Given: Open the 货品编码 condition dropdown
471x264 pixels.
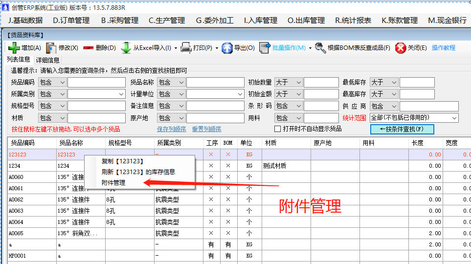Looking at the screenshot, I should (x=62, y=82).
